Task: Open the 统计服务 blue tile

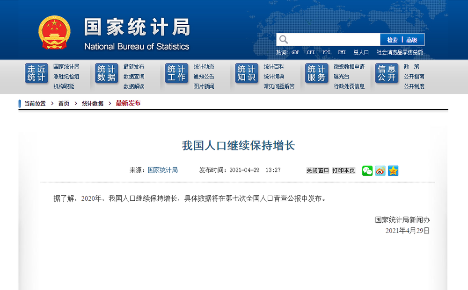Action: (317, 73)
